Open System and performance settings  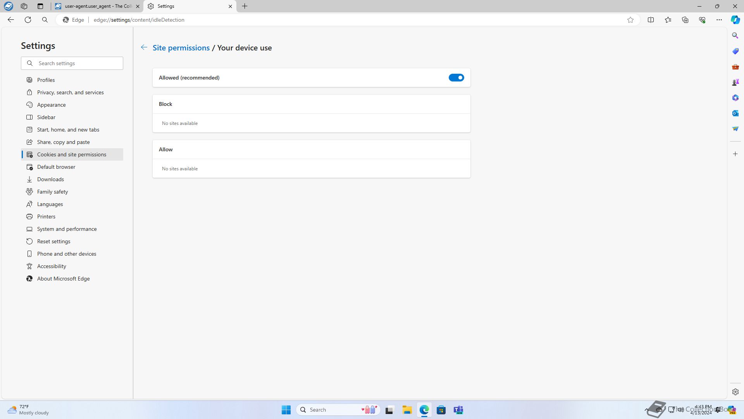click(x=72, y=229)
